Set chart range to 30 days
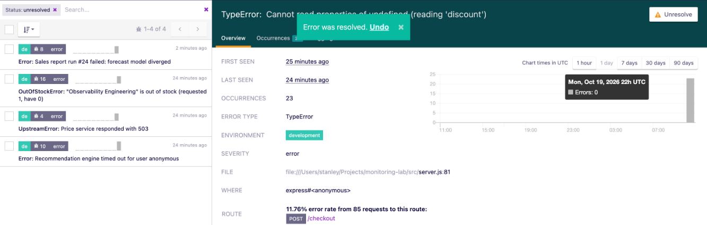This screenshot has width=707, height=225. [x=656, y=63]
